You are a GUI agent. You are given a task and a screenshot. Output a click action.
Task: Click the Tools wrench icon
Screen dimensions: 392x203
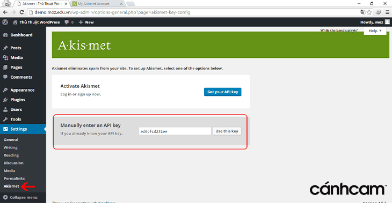click(x=5, y=119)
